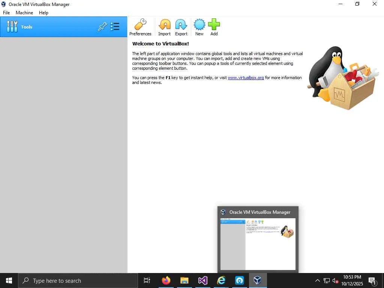Minimize the VirtualBox Manager window
The height and width of the screenshot is (288, 384).
(340, 4)
